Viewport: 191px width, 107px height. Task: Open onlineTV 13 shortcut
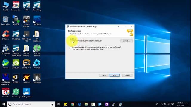pyautogui.click(x=27, y=64)
